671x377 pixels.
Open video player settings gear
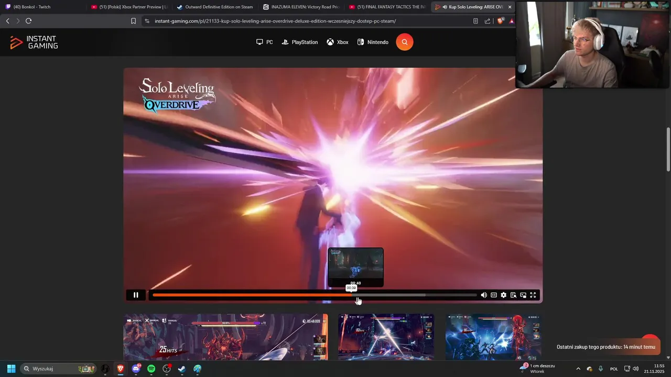(503, 295)
